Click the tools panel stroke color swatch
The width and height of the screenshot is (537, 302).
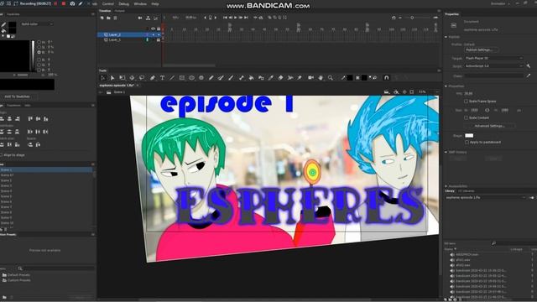349,78
